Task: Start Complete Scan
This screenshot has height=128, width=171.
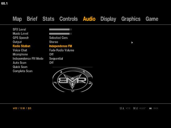Action: click(22, 71)
